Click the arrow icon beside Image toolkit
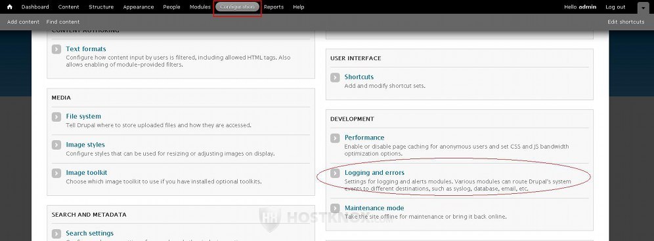 [x=56, y=173]
